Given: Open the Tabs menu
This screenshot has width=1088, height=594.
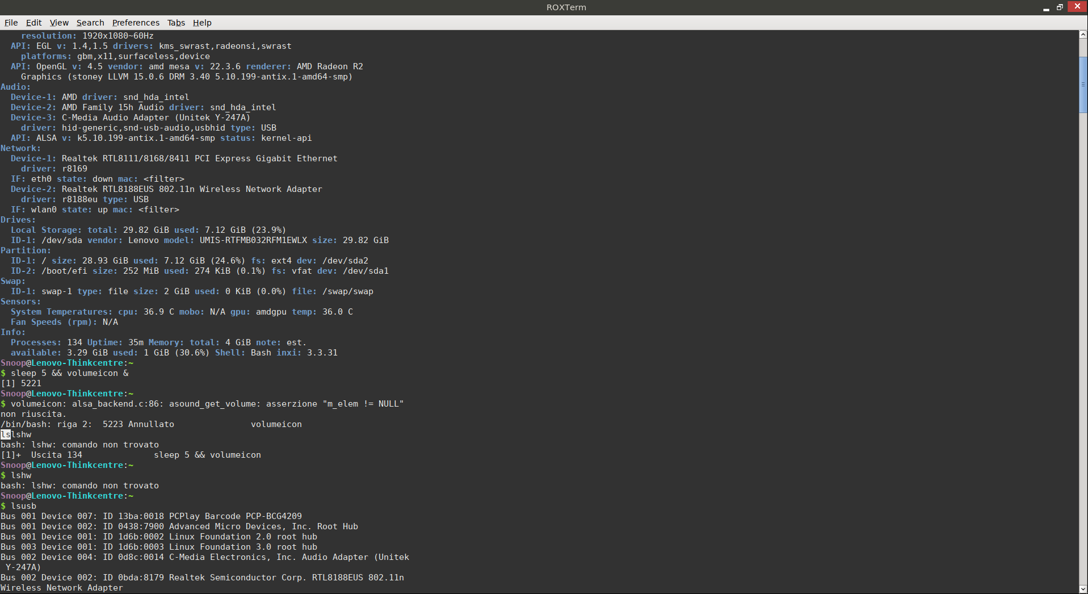Looking at the screenshot, I should 176,23.
